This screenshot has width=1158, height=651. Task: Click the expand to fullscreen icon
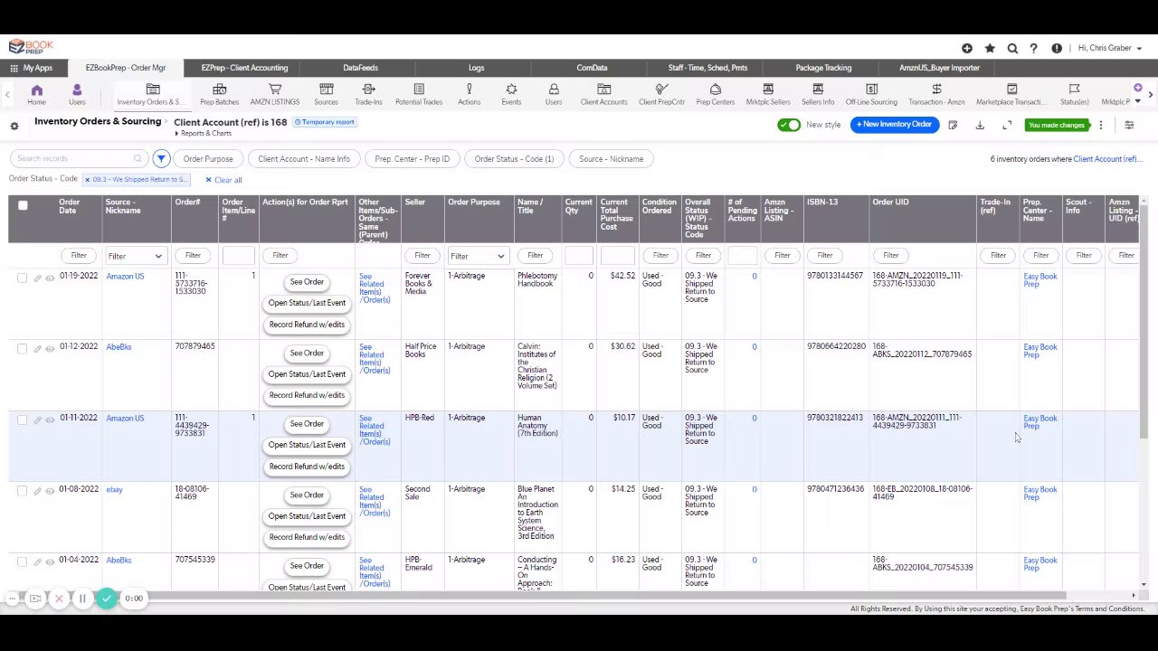(x=1007, y=126)
